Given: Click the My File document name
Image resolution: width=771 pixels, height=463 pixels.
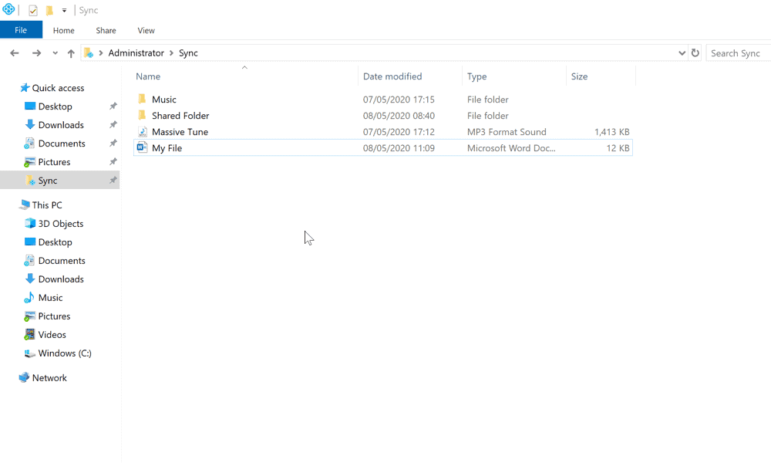Looking at the screenshot, I should [167, 148].
